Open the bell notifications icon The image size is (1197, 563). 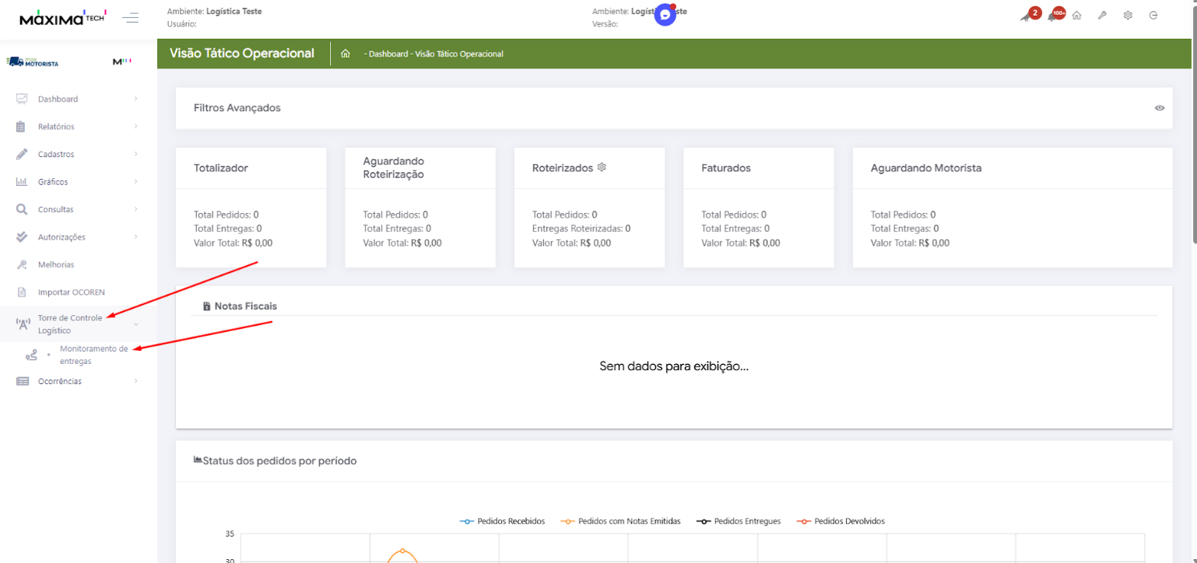pyautogui.click(x=1053, y=16)
